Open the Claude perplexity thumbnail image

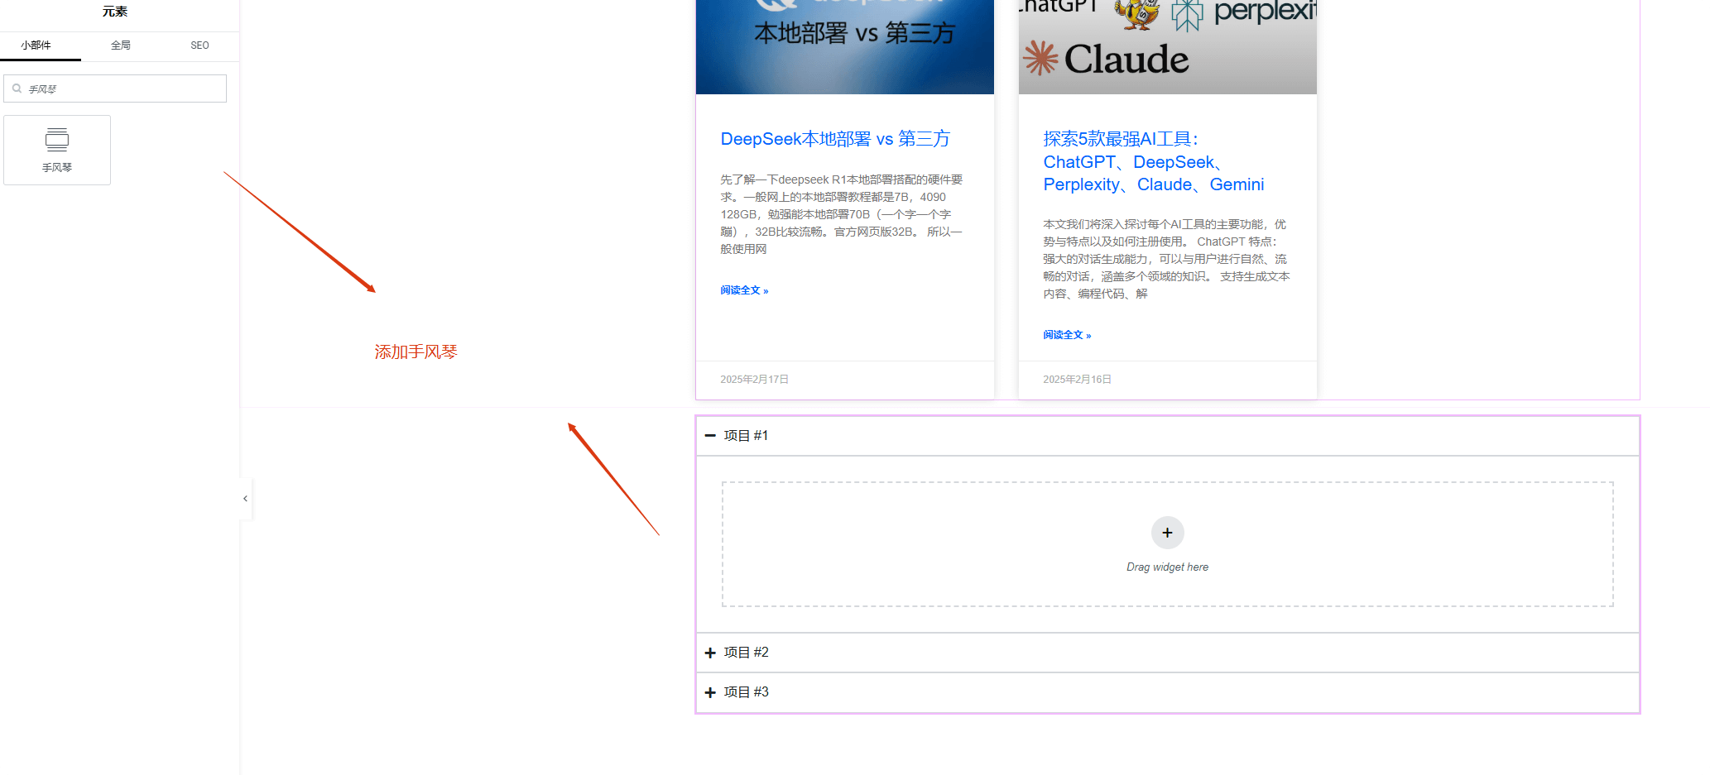(x=1167, y=47)
